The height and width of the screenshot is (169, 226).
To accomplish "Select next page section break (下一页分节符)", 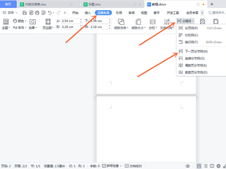I will (195, 51).
